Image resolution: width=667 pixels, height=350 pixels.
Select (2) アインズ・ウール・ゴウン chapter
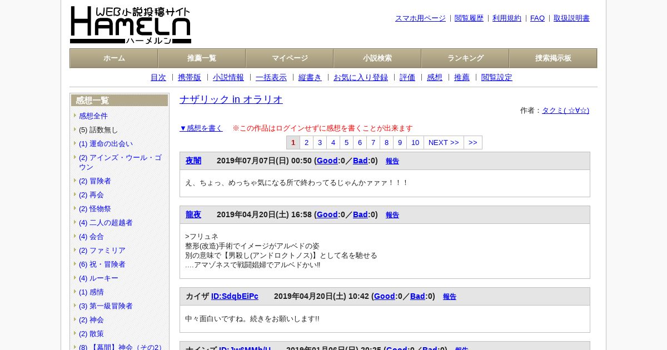point(121,162)
